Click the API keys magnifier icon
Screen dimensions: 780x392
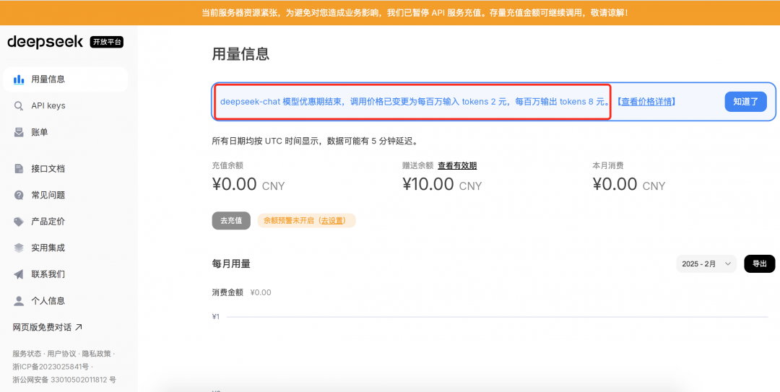pyautogui.click(x=19, y=106)
